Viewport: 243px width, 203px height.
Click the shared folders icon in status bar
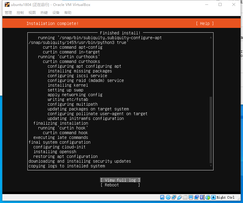point(185,197)
